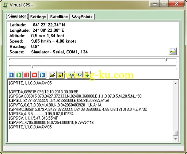This screenshot has width=187, height=154.
Task: Skip to the end with the forward button
Action: [42, 75]
